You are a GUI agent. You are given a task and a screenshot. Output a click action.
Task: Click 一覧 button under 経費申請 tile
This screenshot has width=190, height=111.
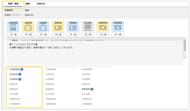[58, 34]
